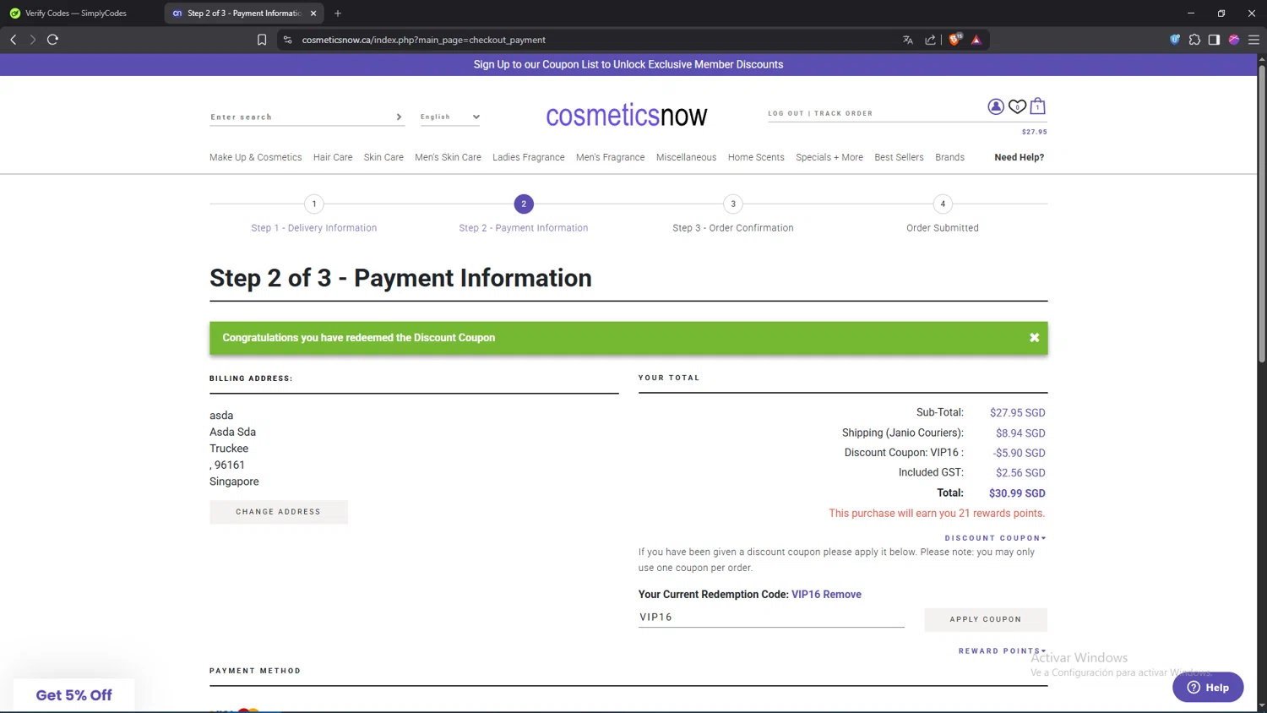Open Best Sellers menu

(x=899, y=157)
